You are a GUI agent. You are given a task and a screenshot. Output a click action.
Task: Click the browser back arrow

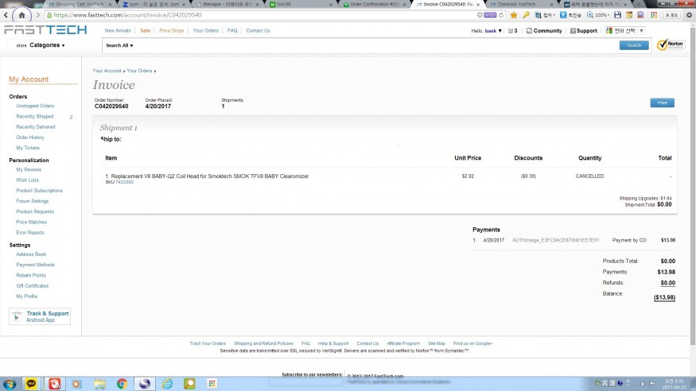tap(6, 15)
